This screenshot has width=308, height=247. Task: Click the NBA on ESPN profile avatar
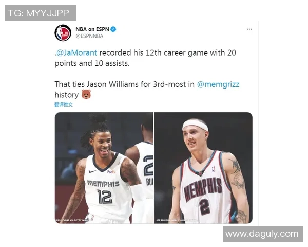point(63,33)
